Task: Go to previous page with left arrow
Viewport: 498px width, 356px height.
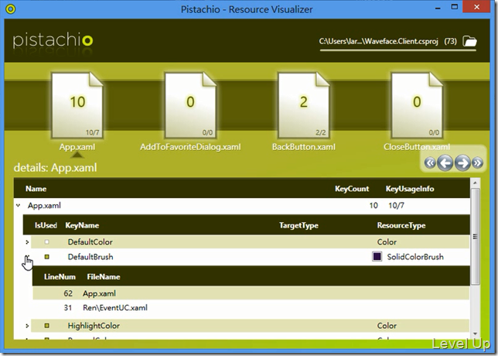Action: click(x=445, y=163)
